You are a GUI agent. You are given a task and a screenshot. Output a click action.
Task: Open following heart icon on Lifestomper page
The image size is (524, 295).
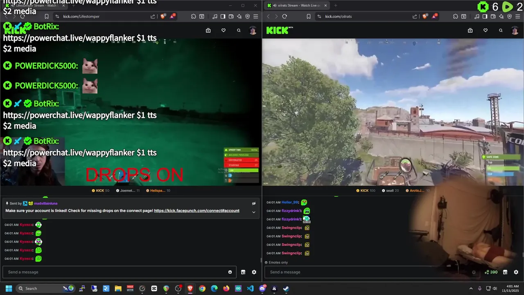[x=224, y=30]
